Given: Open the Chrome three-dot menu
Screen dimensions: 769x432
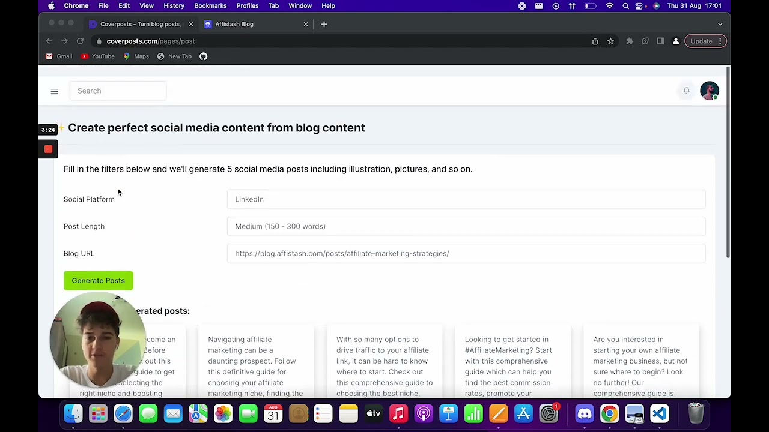Looking at the screenshot, I should point(720,41).
